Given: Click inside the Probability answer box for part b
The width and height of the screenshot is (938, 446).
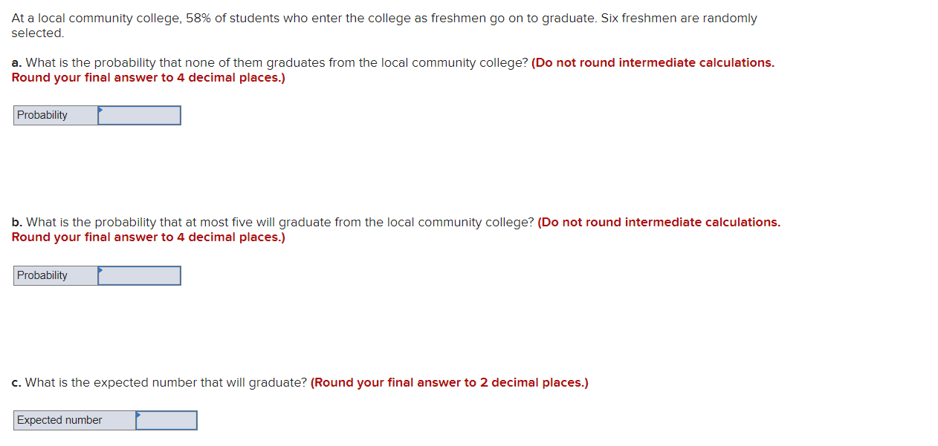Looking at the screenshot, I should 141,276.
